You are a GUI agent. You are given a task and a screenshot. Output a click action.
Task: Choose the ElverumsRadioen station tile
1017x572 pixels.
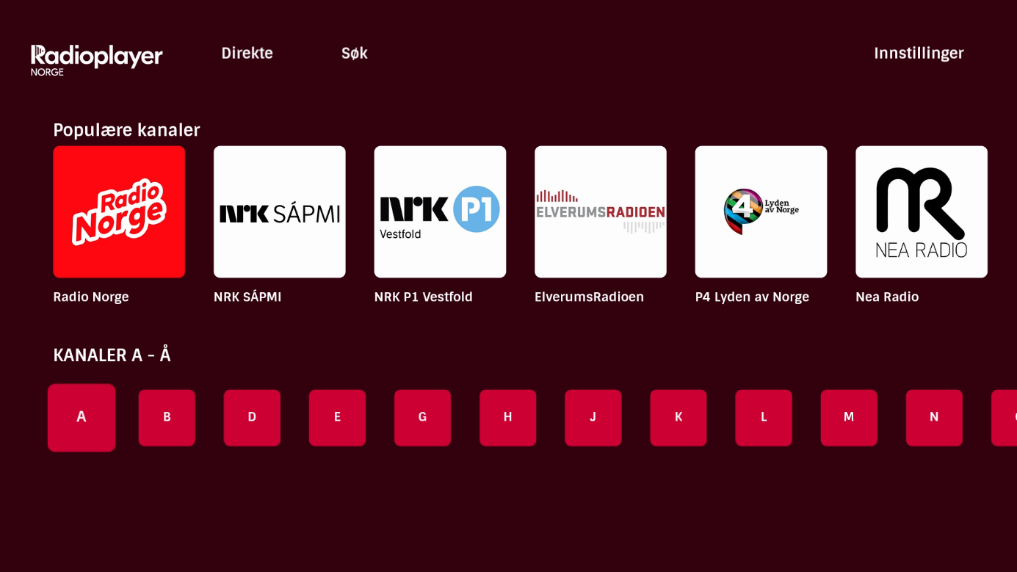point(601,211)
